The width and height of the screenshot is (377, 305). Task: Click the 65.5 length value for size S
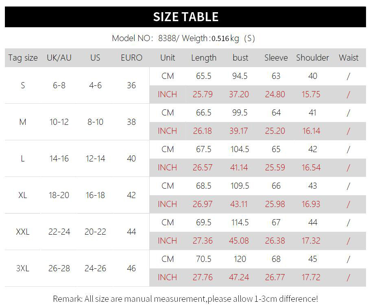203,76
